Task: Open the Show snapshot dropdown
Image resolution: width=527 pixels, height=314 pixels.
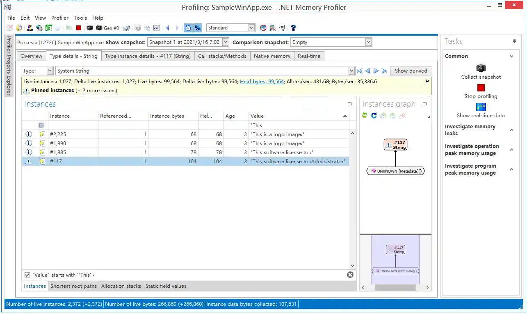Action: pyautogui.click(x=225, y=42)
